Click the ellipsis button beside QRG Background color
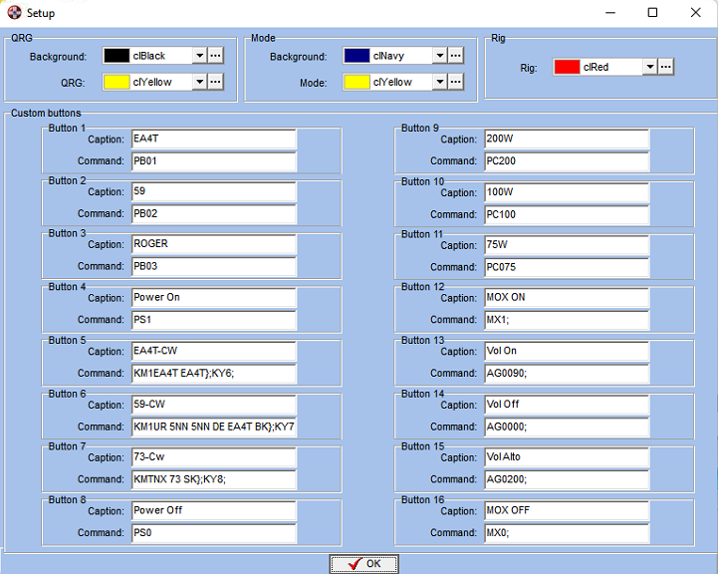This screenshot has height=574, width=718. coord(215,56)
